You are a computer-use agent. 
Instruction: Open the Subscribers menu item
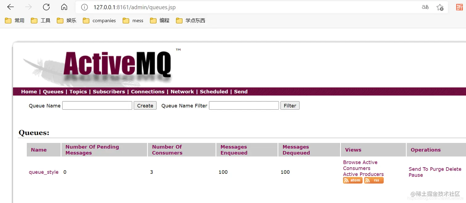(109, 91)
